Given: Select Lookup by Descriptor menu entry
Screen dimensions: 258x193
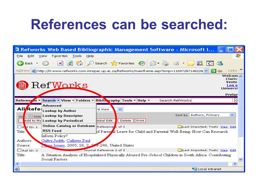Looking at the screenshot, I should [x=69, y=116].
